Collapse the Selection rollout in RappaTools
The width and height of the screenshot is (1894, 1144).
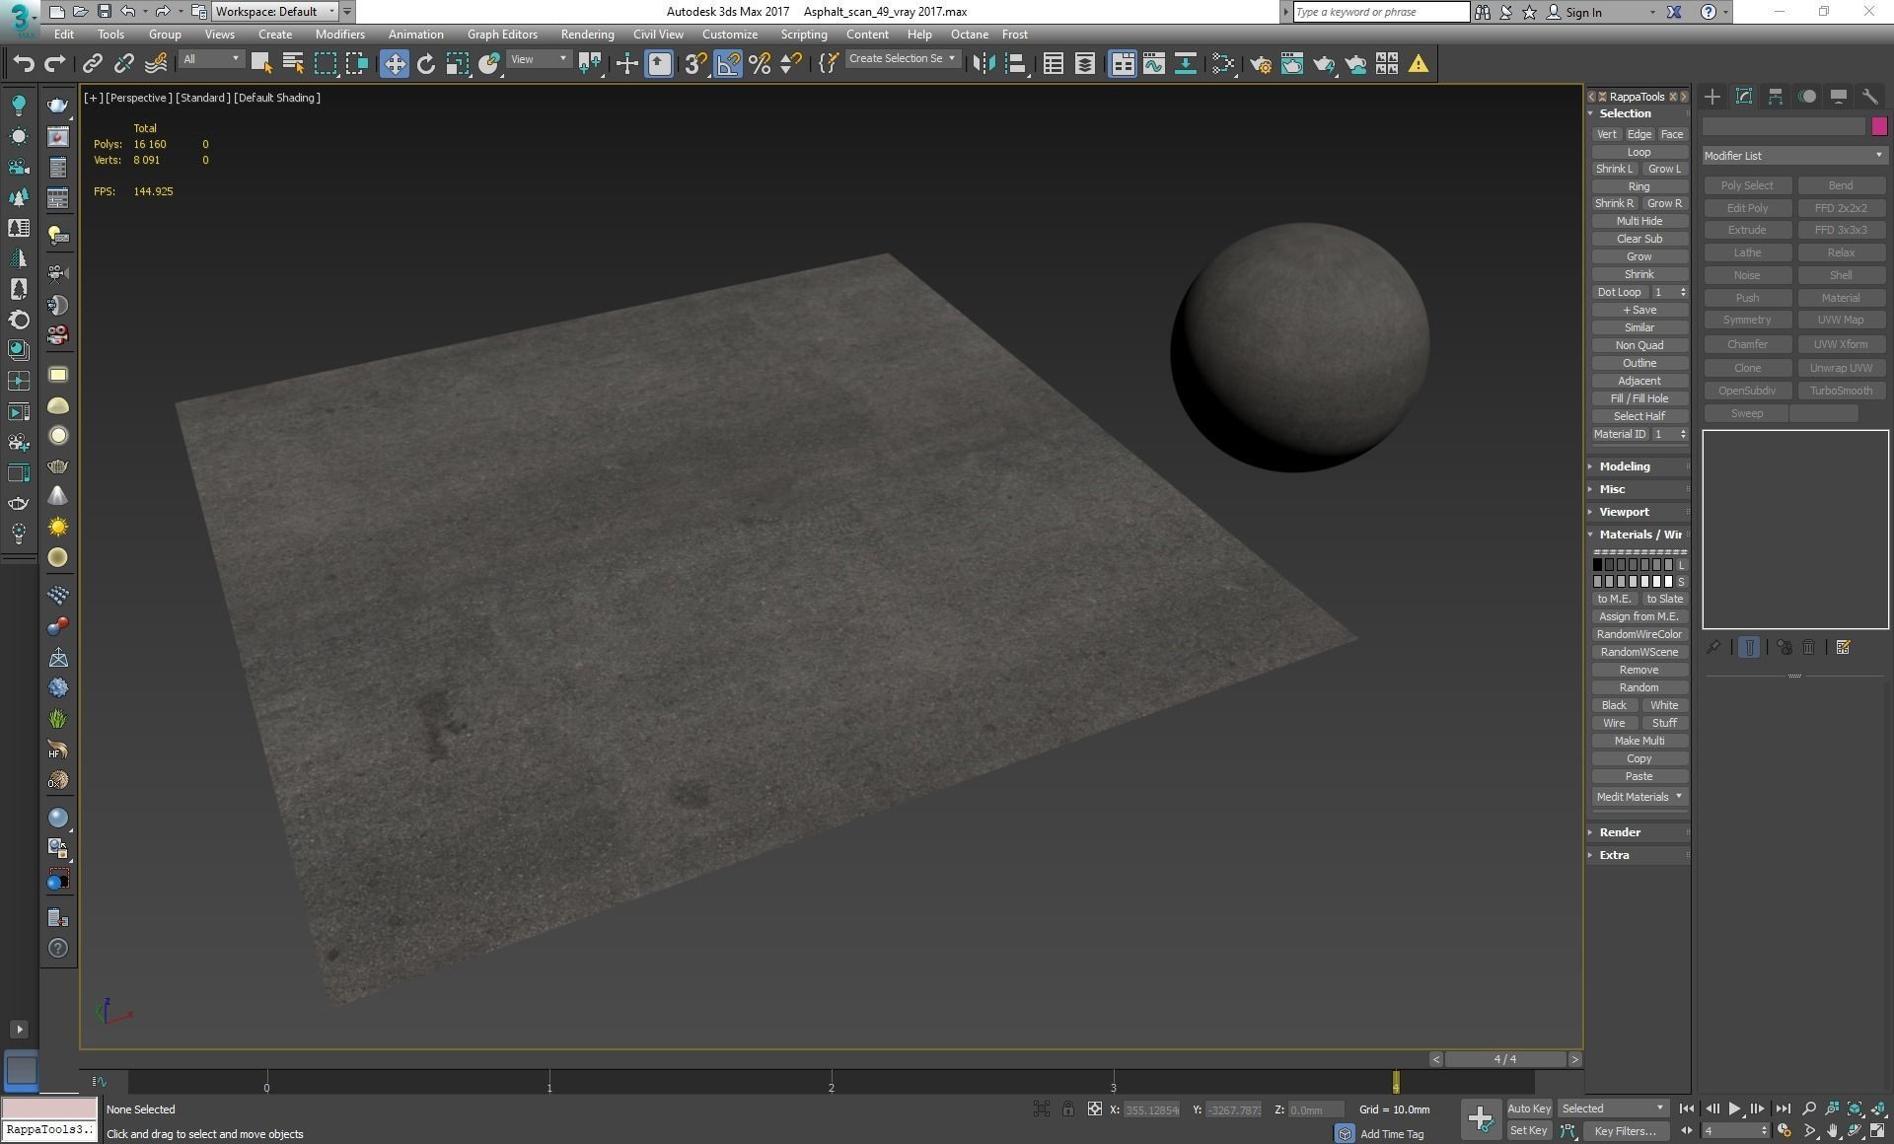coord(1639,113)
